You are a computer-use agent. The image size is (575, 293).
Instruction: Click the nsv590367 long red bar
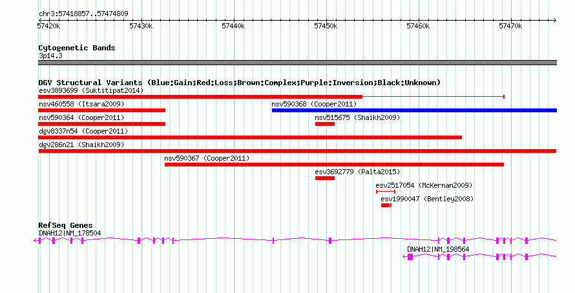coord(334,165)
